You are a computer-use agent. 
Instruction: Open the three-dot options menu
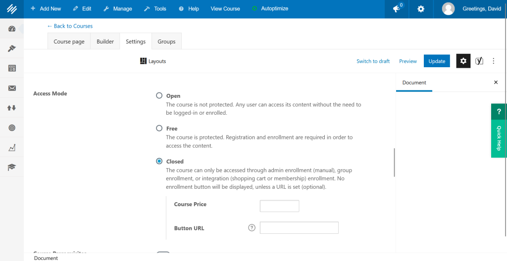pyautogui.click(x=494, y=61)
